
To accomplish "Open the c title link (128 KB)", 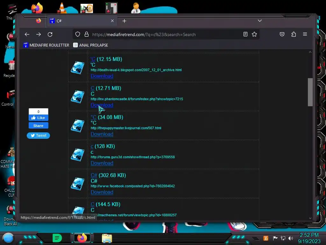I will tap(92, 146).
